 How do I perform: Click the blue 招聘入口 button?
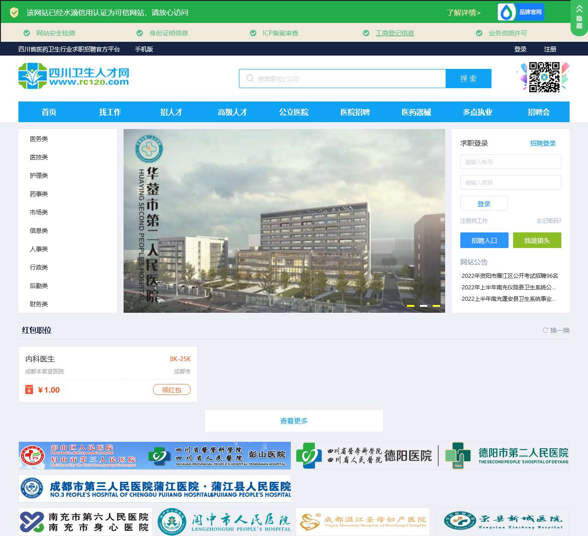pyautogui.click(x=484, y=240)
